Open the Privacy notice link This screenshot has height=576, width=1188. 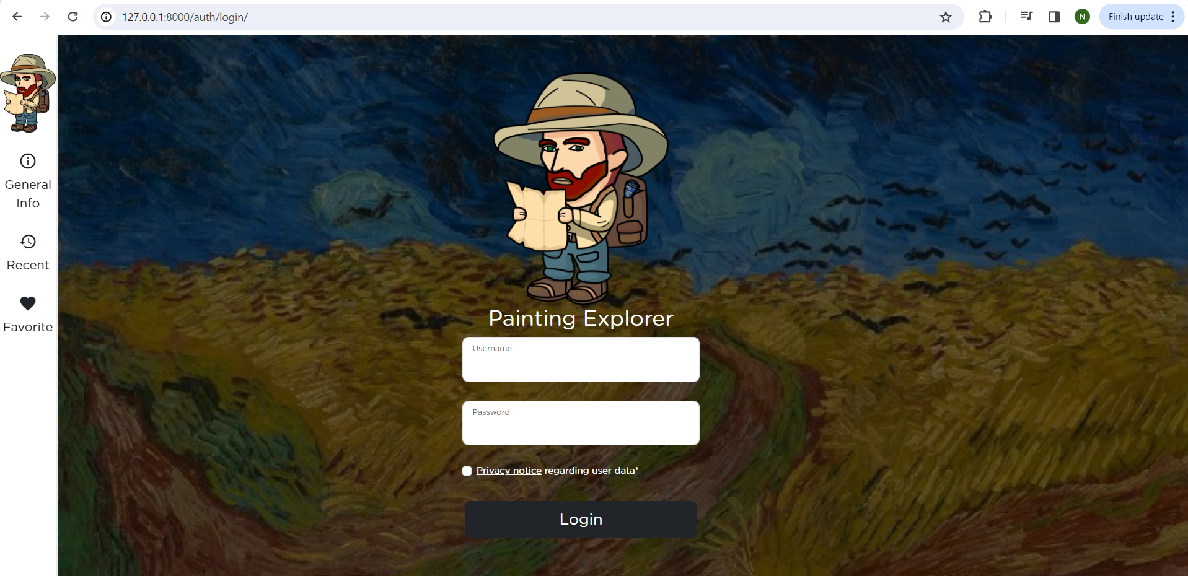point(509,471)
